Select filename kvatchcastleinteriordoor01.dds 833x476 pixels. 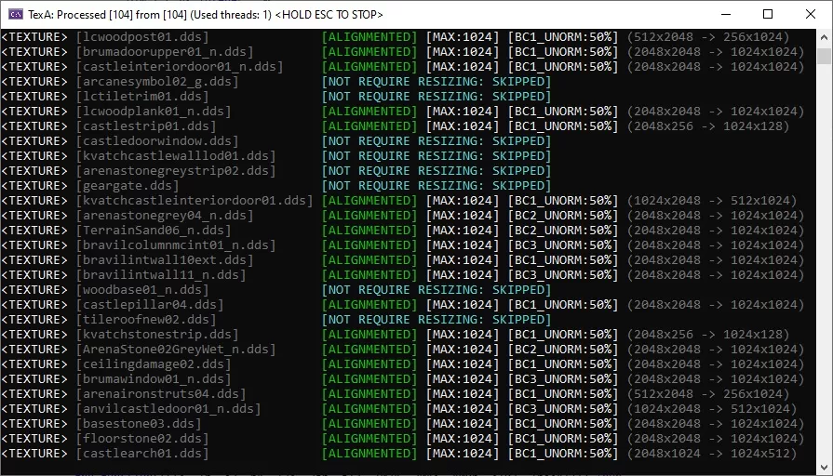pyautogui.click(x=195, y=201)
